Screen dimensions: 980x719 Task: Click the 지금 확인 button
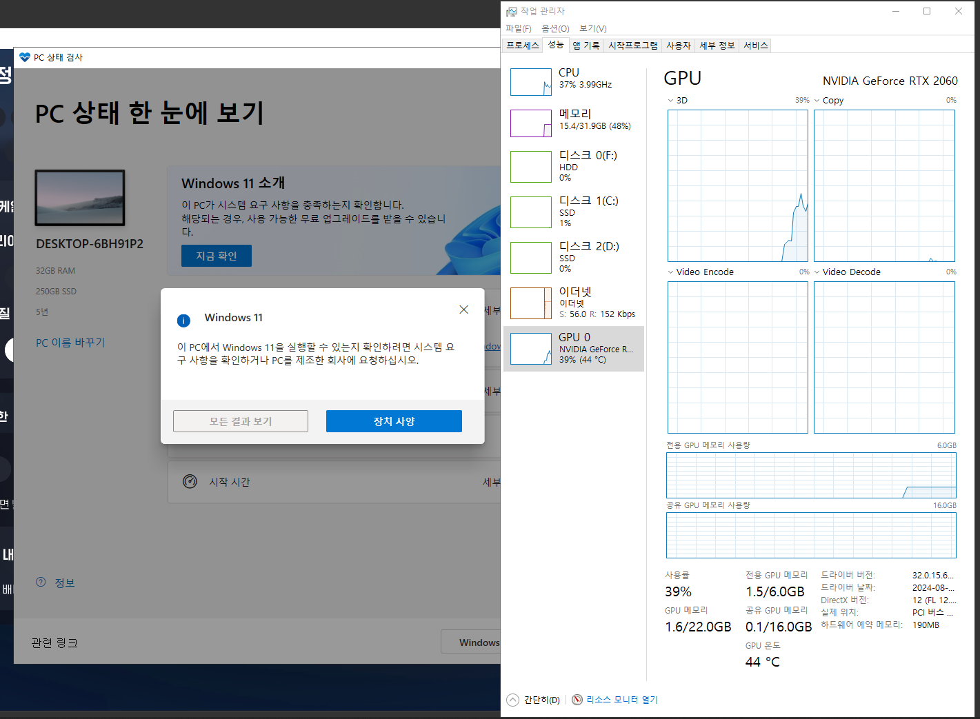[217, 256]
